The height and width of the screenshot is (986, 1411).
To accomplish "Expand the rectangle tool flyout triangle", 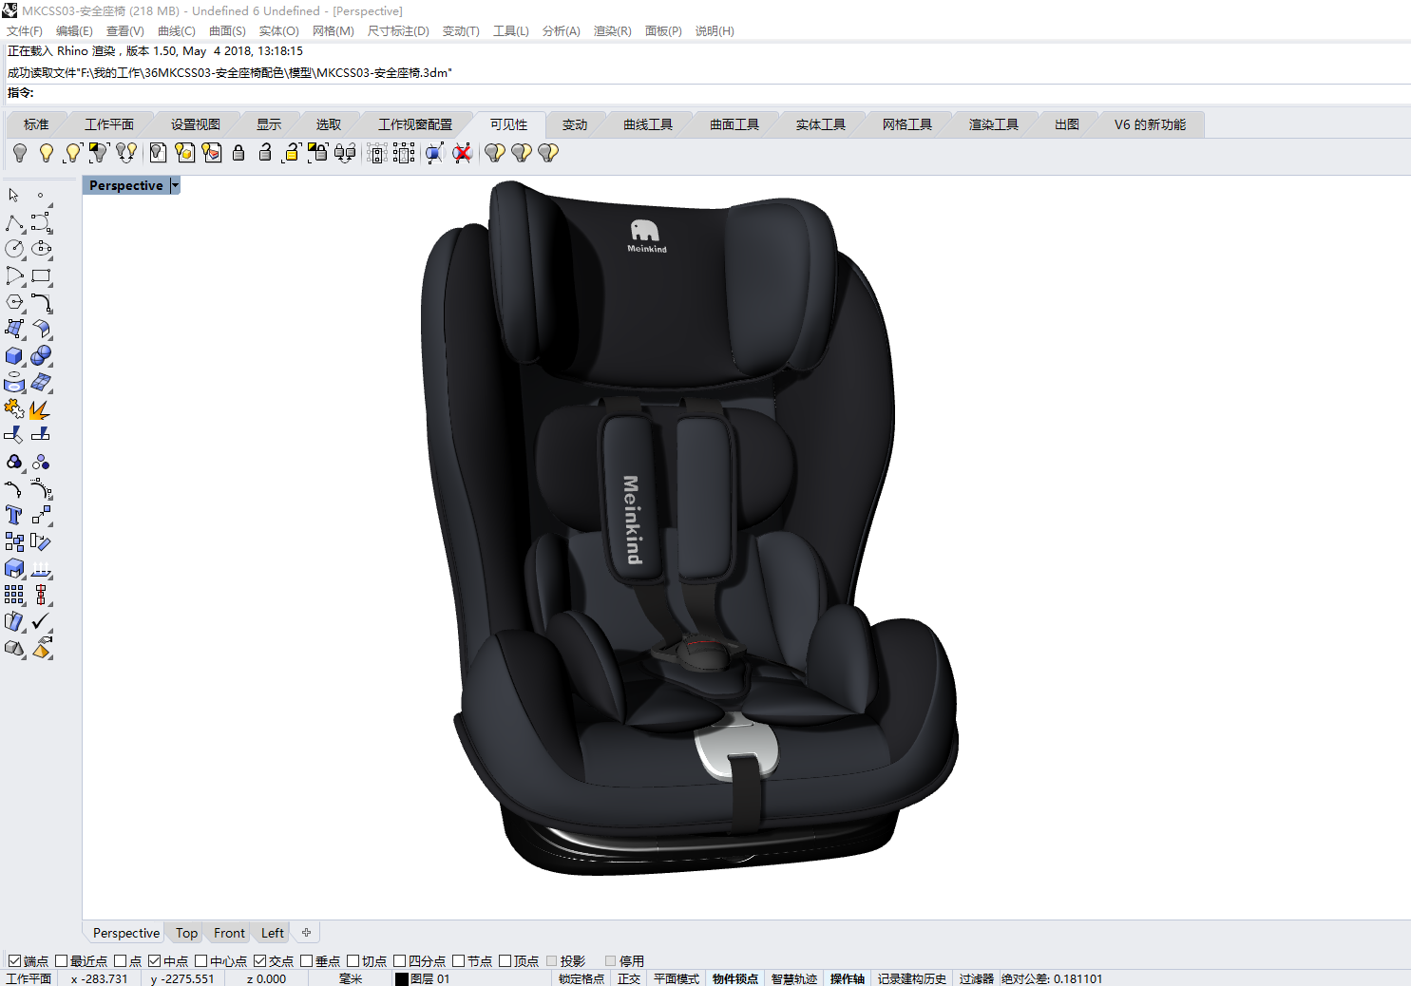I will tap(48, 283).
